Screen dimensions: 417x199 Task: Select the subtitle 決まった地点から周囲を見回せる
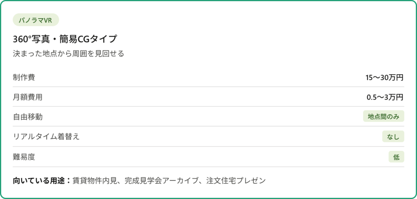[68, 53]
